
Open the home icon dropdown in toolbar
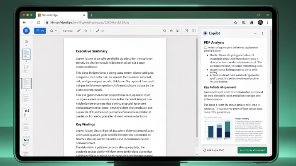(x=54, y=31)
